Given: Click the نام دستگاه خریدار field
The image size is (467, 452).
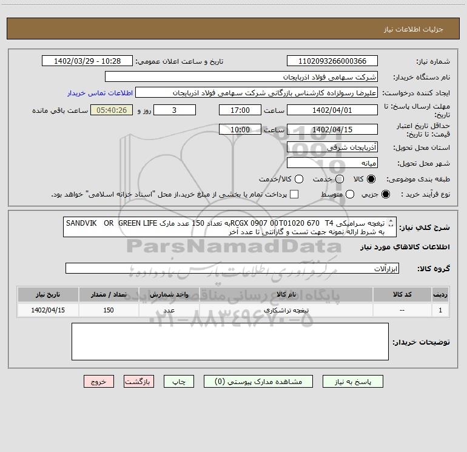Looking at the screenshot, I should [x=241, y=76].
